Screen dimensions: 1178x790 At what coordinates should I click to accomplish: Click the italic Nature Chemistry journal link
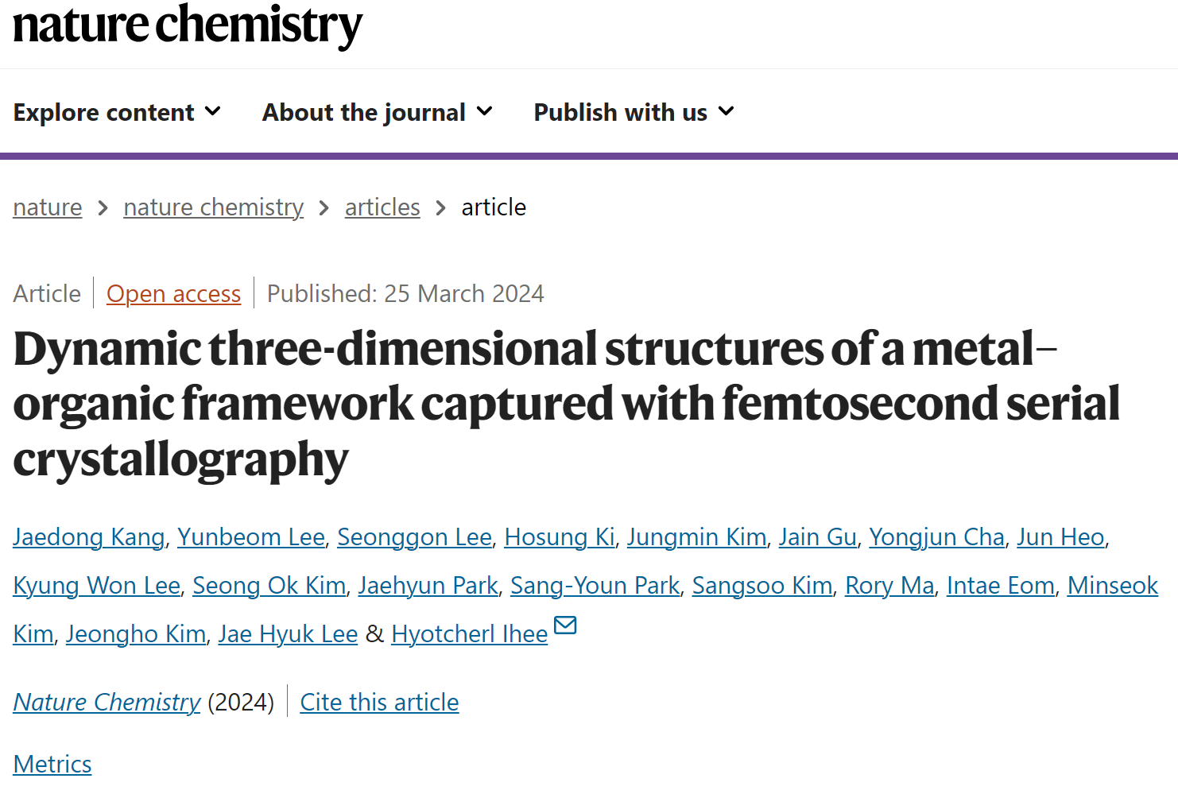pyautogui.click(x=107, y=703)
